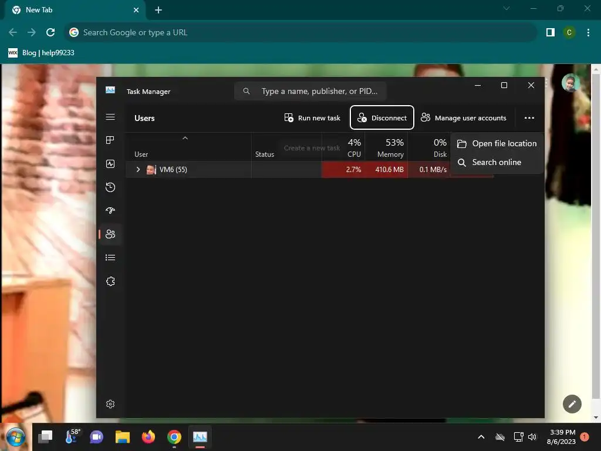Viewport: 601px width, 451px height.
Task: Open the Services page icon
Action: tap(110, 281)
